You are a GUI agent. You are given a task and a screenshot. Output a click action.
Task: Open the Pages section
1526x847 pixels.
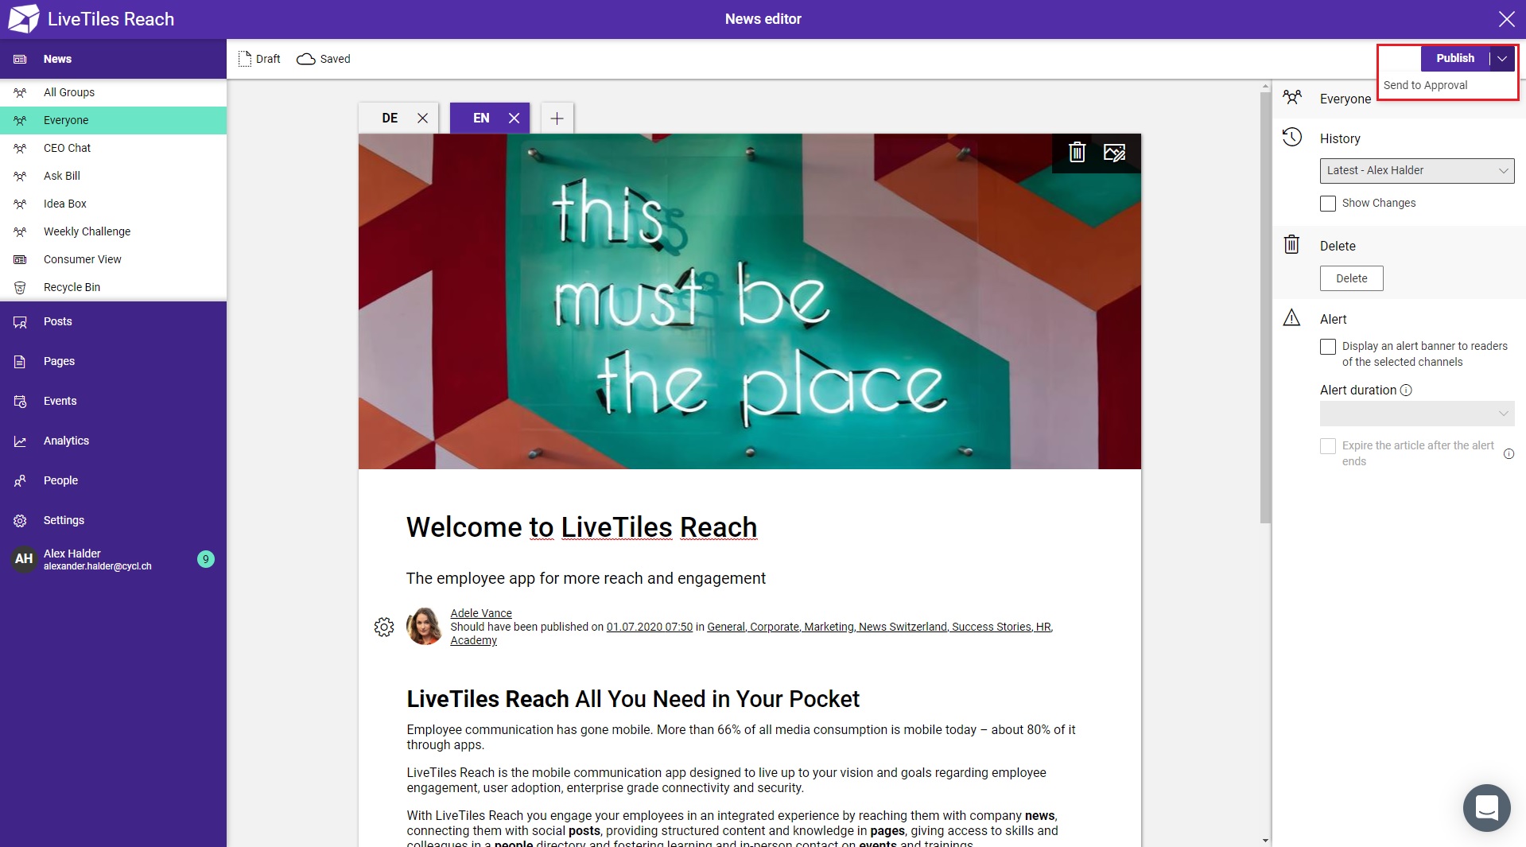[113, 362]
